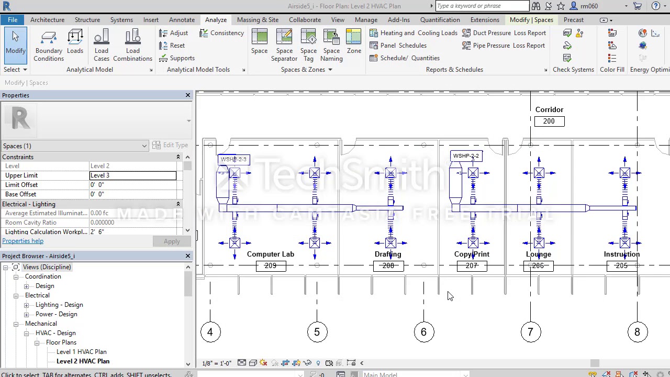Open Load Combinations tool
The height and width of the screenshot is (377, 670).
pos(132,45)
